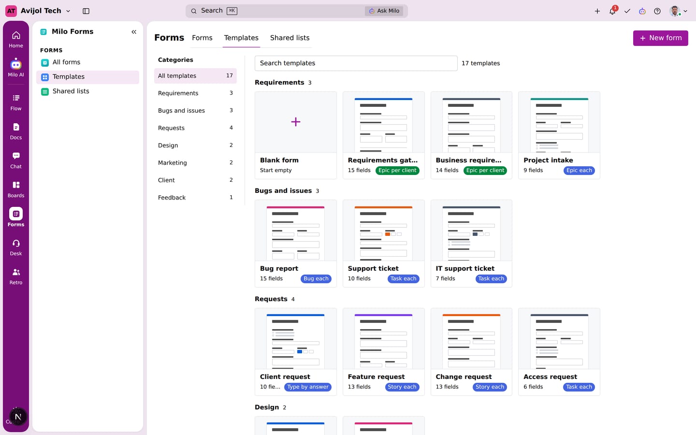Open the checkmark tasks icon

pos(627,11)
